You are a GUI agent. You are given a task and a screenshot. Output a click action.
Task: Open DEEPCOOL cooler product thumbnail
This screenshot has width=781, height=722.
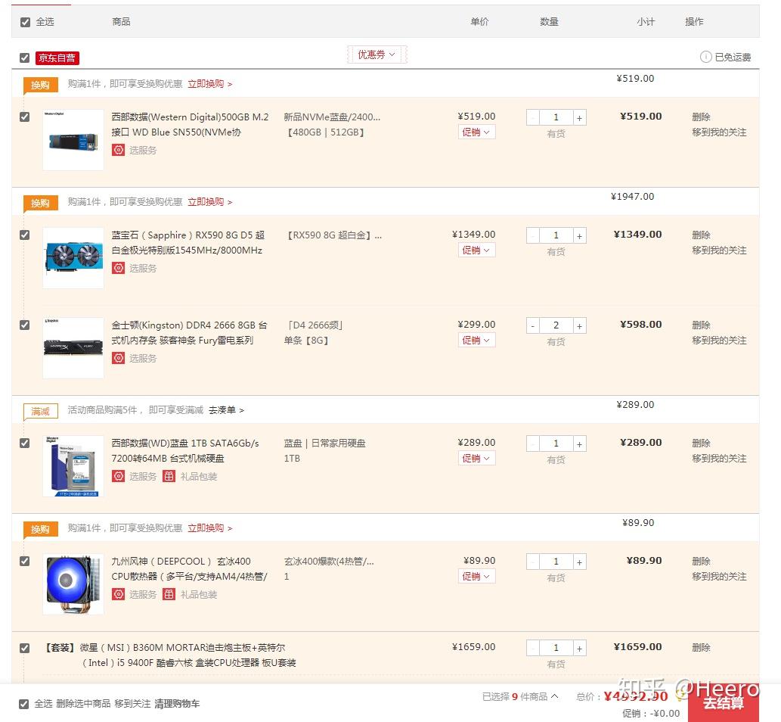tap(73, 584)
